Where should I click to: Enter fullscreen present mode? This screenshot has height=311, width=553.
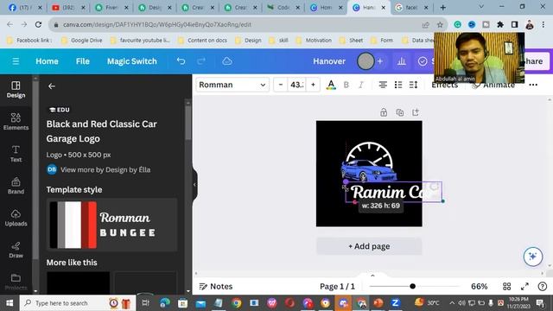click(x=524, y=286)
